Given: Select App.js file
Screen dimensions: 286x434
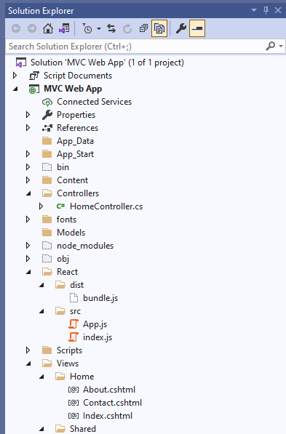Looking at the screenshot, I should coord(95,324).
